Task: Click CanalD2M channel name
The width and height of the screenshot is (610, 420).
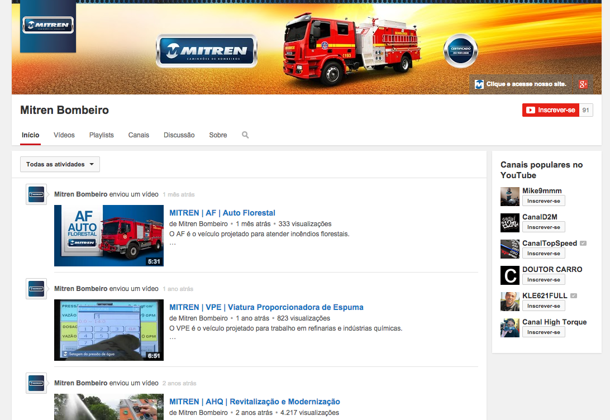Action: click(540, 217)
